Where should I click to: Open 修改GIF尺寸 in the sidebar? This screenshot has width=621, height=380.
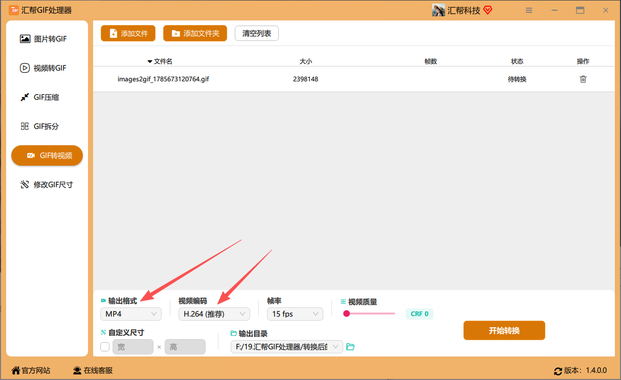pyautogui.click(x=47, y=185)
